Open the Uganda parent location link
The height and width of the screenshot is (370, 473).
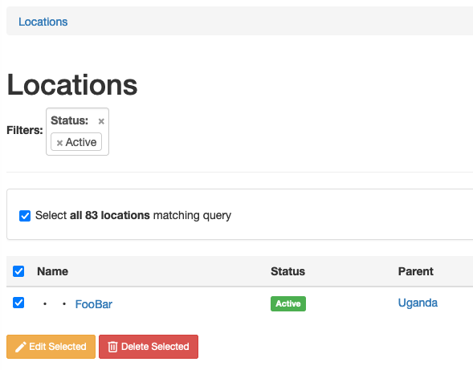(x=418, y=303)
